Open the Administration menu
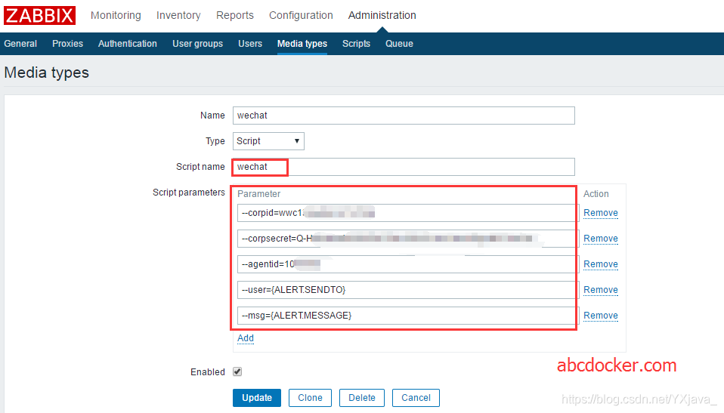724x413 pixels. pos(382,15)
